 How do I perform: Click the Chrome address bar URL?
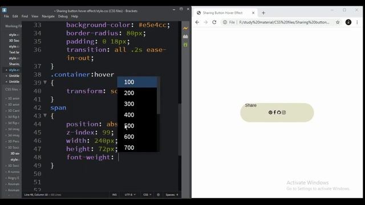[x=284, y=22]
